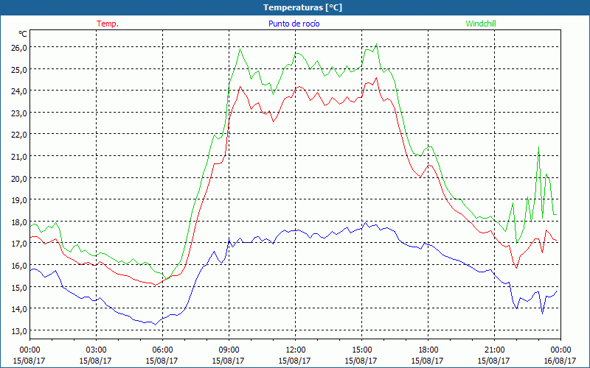Click the green Windchill peak near 15:40

(x=376, y=44)
